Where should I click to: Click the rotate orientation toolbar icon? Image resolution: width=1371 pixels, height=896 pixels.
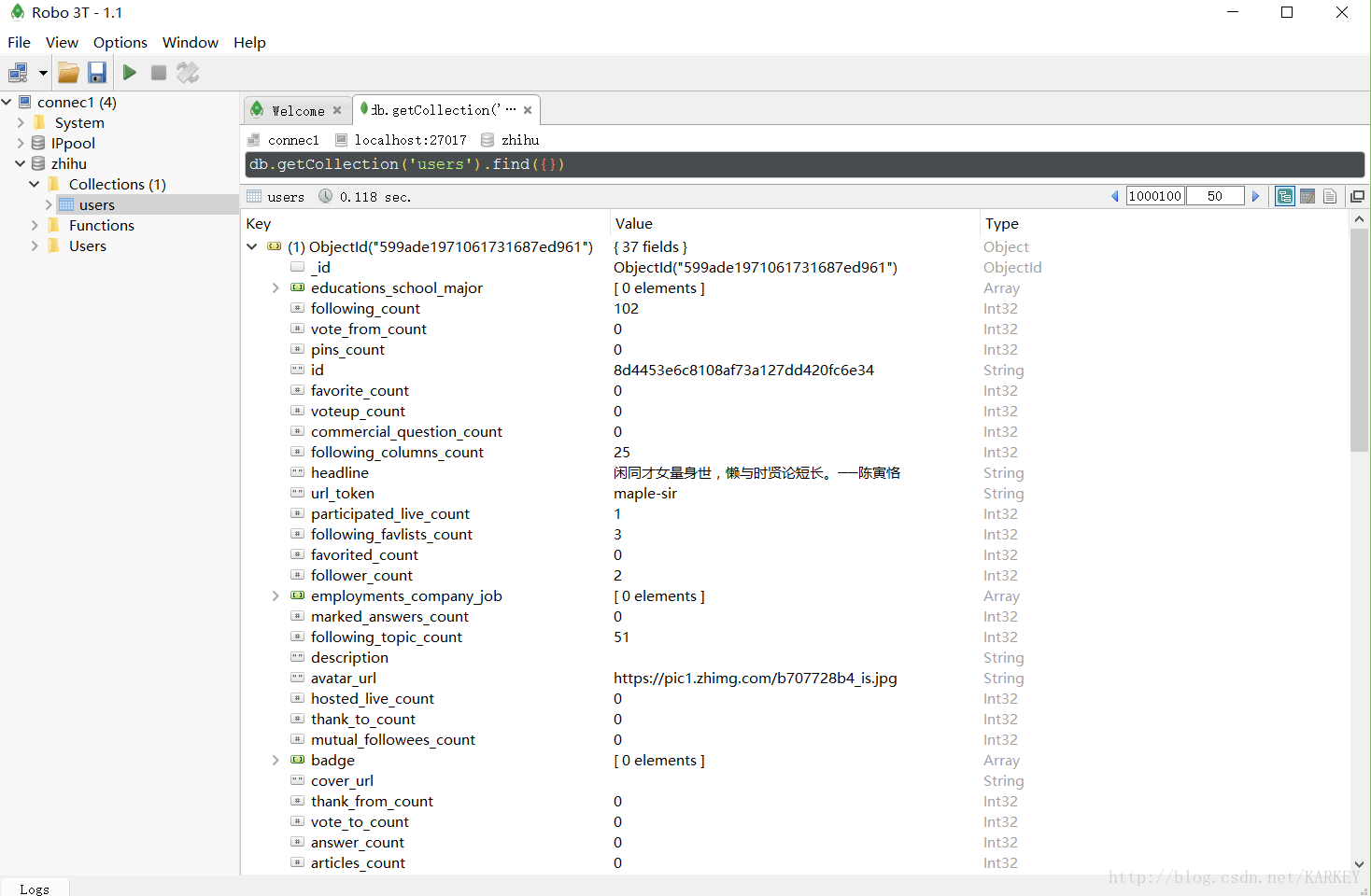coord(188,73)
